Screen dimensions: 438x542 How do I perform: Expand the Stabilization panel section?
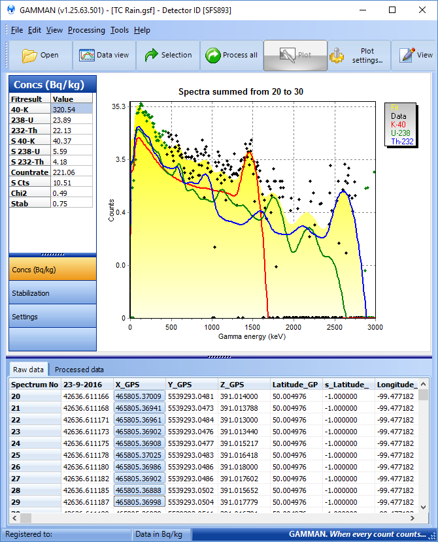tap(52, 293)
